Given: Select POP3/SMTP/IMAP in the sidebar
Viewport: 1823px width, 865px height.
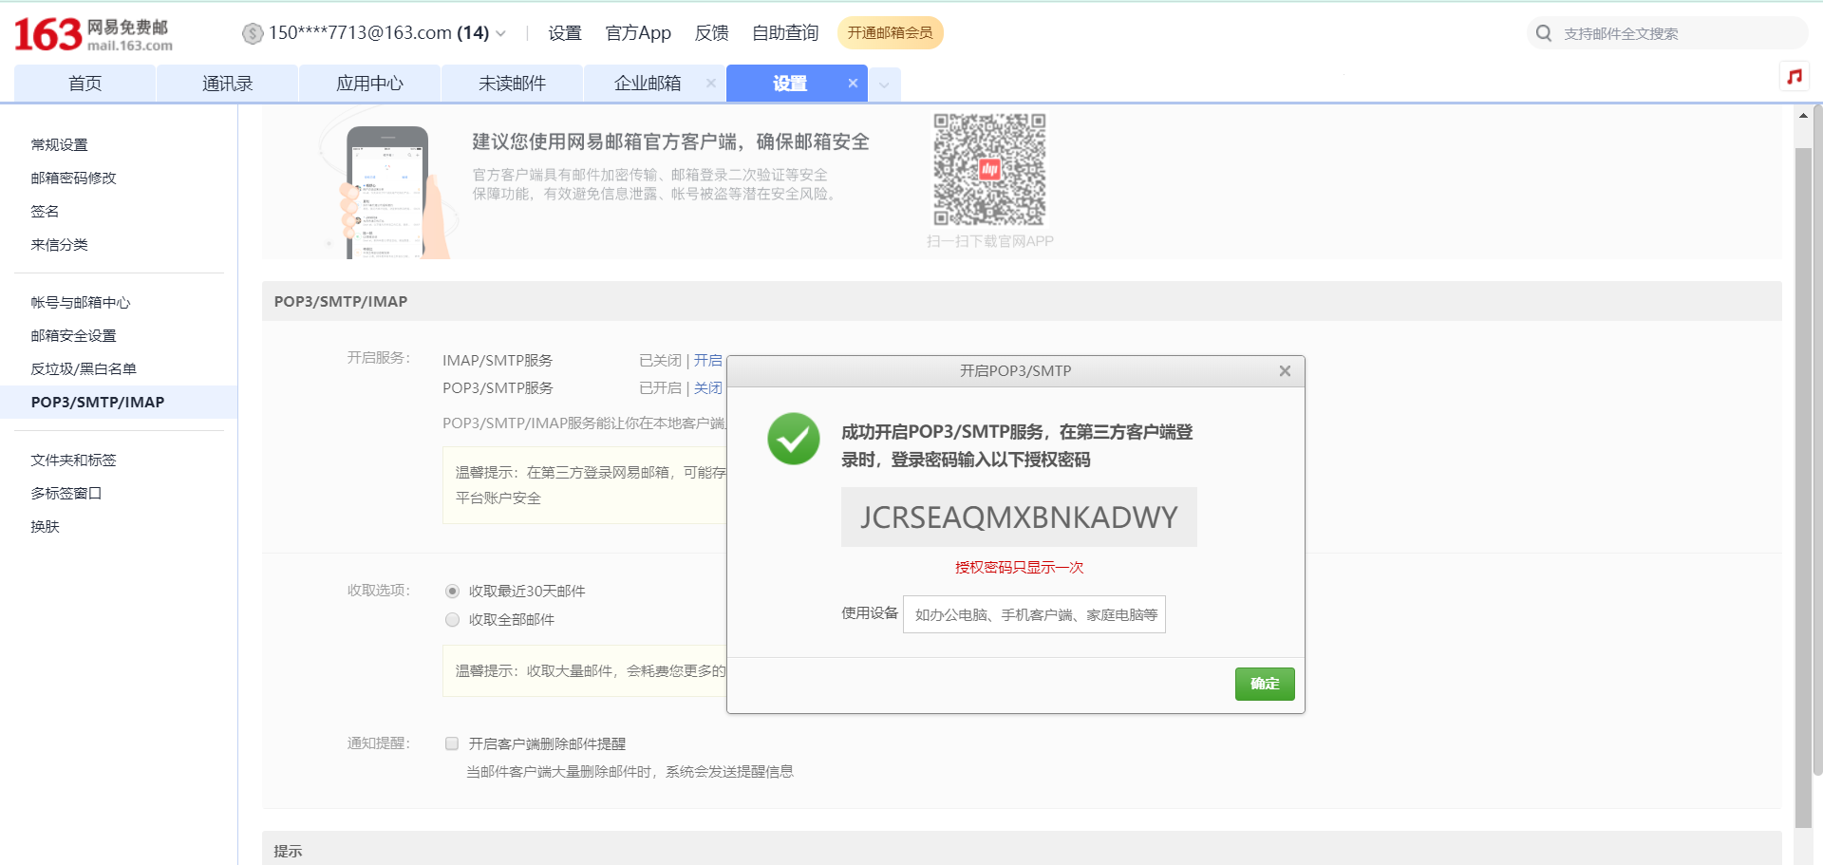Looking at the screenshot, I should [x=119, y=403].
